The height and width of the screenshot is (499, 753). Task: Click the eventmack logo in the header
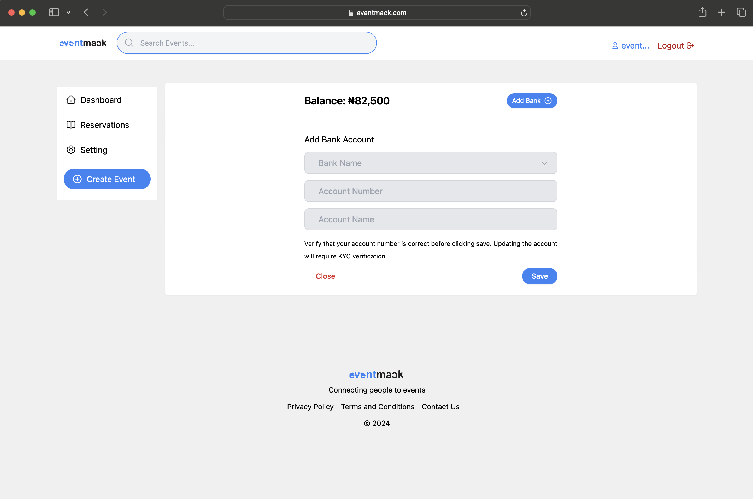(83, 43)
